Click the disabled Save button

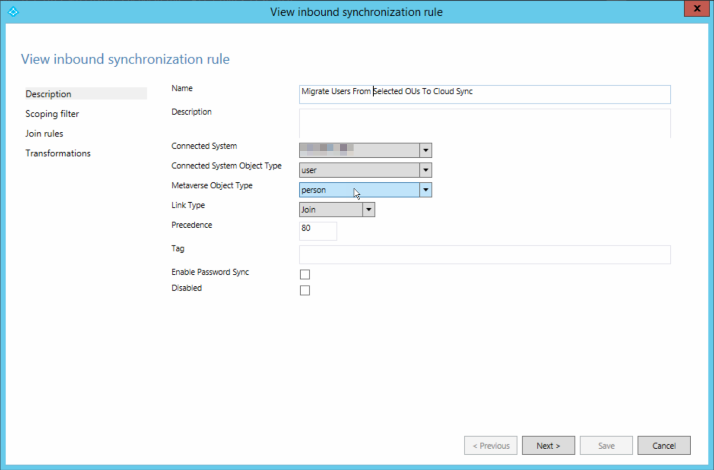(x=606, y=445)
